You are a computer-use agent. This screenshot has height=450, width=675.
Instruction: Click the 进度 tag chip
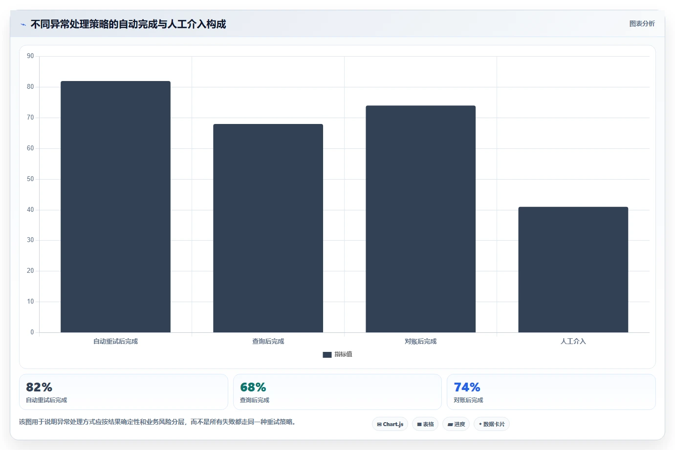click(456, 424)
